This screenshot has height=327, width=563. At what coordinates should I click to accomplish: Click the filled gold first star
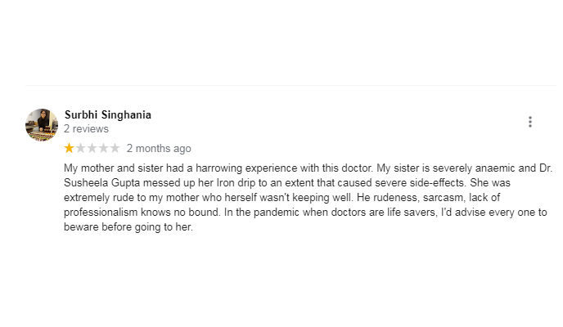pyautogui.click(x=69, y=148)
